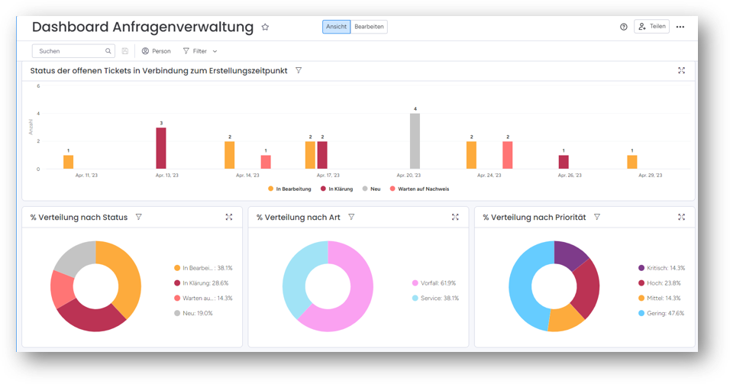Star the Dashboard Anfragenverwaltung as favorite
Screen dimensions: 730x384
[265, 27]
